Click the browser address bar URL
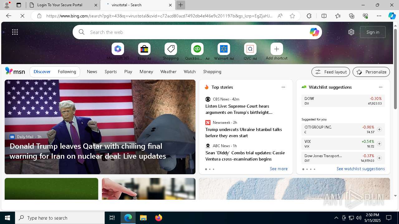This screenshot has height=224, width=399. click(x=159, y=16)
